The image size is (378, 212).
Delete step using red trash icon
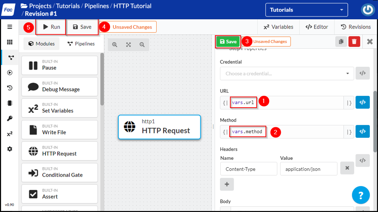point(354,41)
